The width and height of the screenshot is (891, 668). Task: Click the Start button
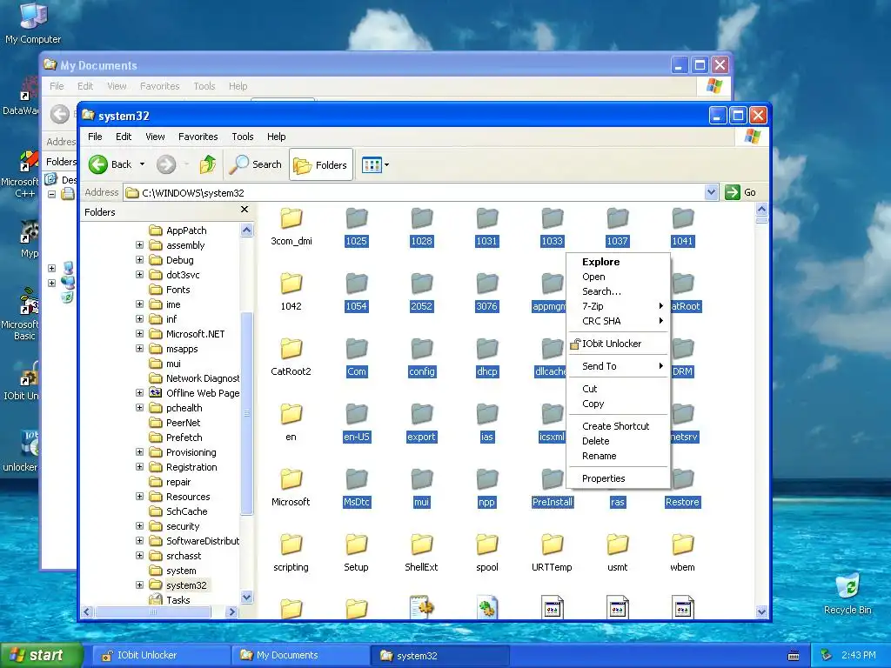(x=42, y=656)
